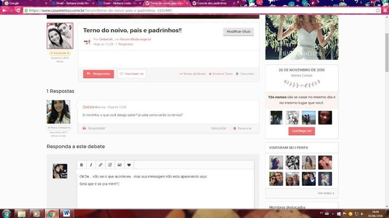The image size is (389, 218).
Task: Click the wedding dress banner image
Action: [302, 37]
